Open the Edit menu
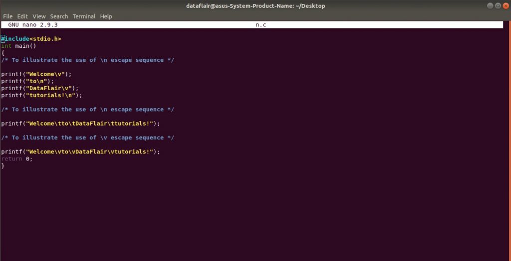The height and width of the screenshot is (261, 511). click(22, 16)
